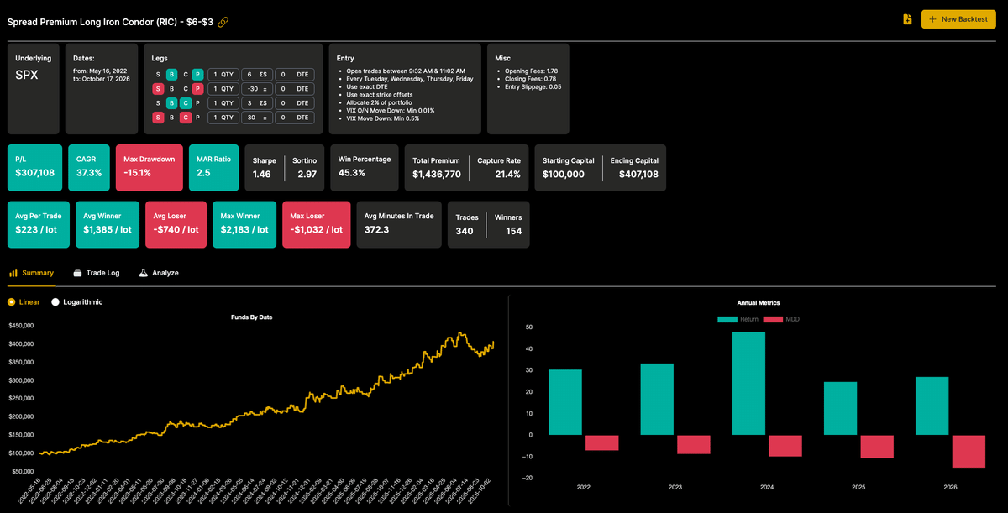Viewport: 1008px width, 513px height.
Task: Click the Sharpe value 1.46
Action: (262, 174)
